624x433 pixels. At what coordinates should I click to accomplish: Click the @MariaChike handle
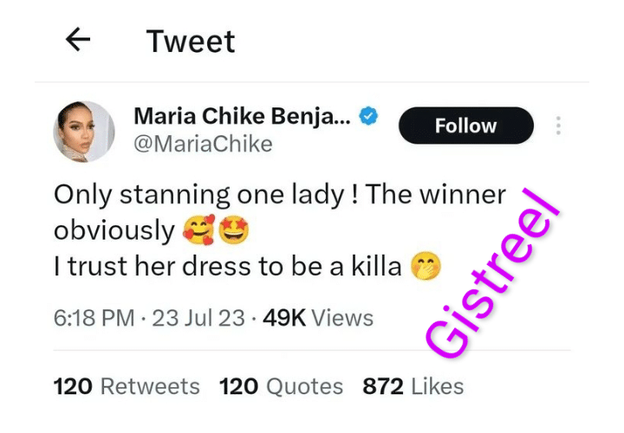[x=203, y=144]
